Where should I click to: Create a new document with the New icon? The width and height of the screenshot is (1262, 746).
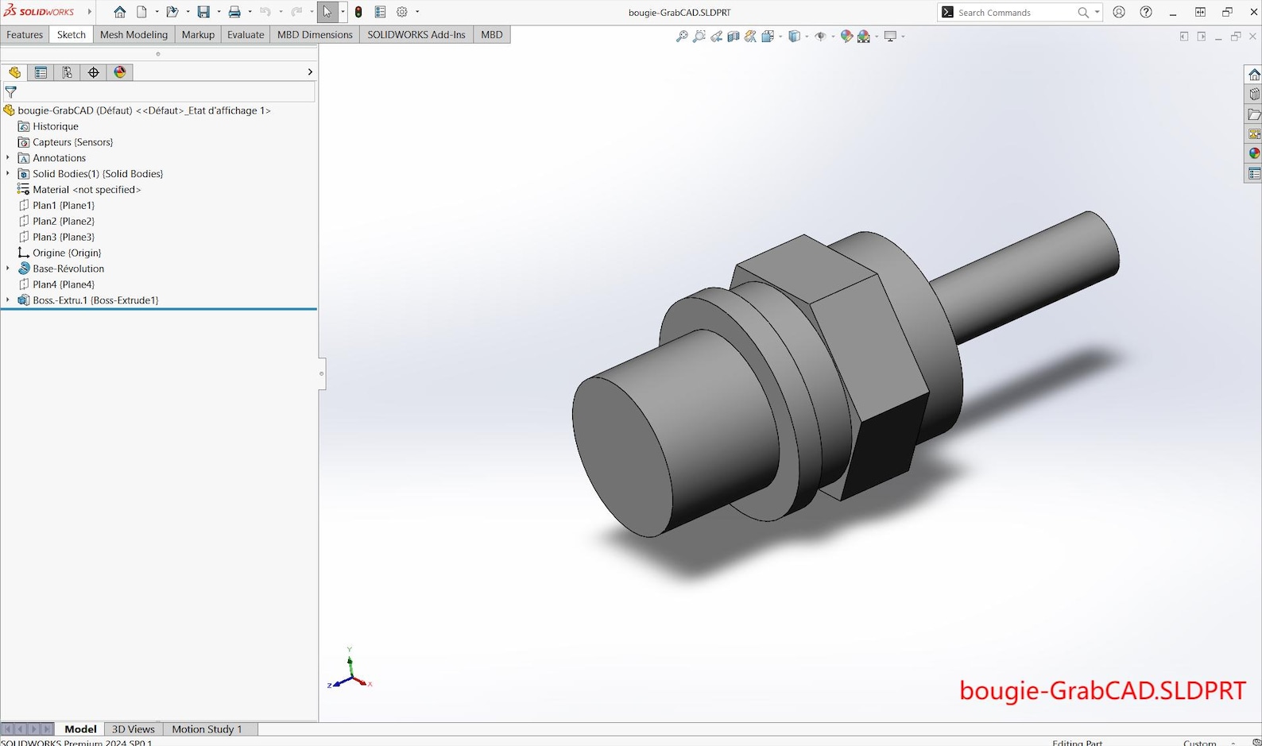coord(141,12)
